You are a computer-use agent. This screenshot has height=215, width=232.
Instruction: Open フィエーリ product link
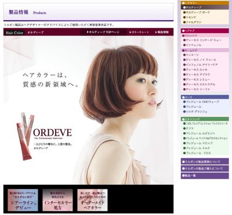pos(191,55)
